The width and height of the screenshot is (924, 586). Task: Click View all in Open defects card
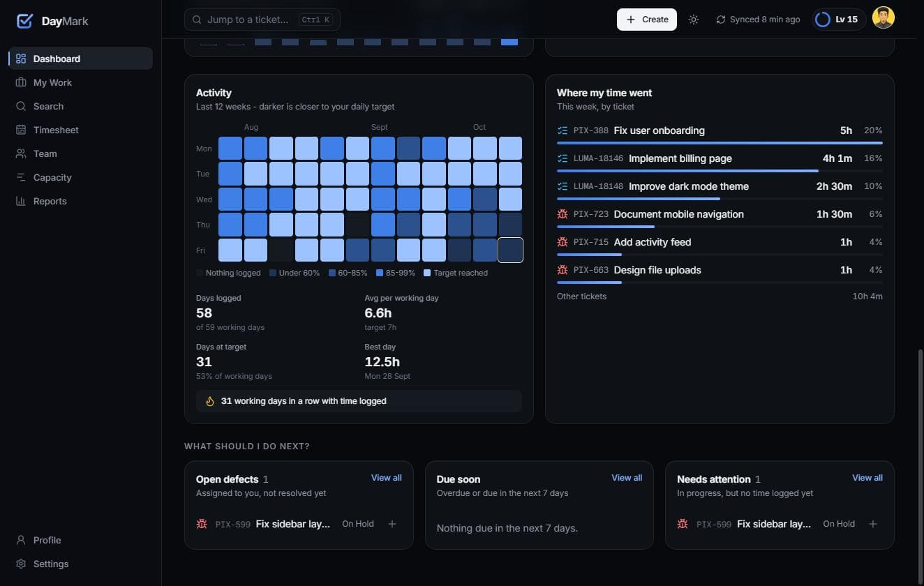(386, 478)
